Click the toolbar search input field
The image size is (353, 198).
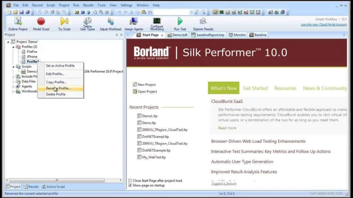click(x=172, y=12)
